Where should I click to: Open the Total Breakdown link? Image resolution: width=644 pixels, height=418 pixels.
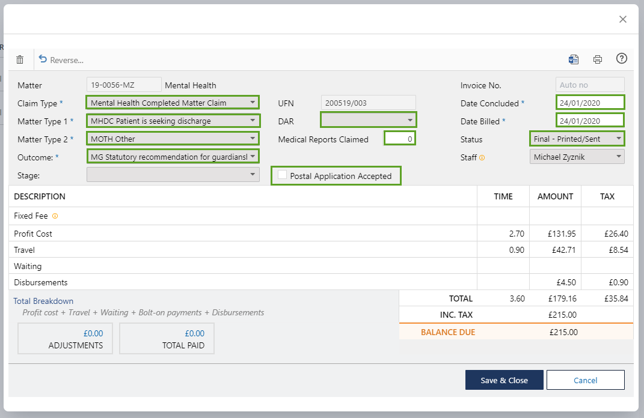[x=43, y=301]
